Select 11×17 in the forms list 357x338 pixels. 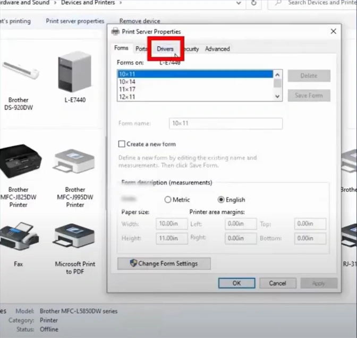127,89
